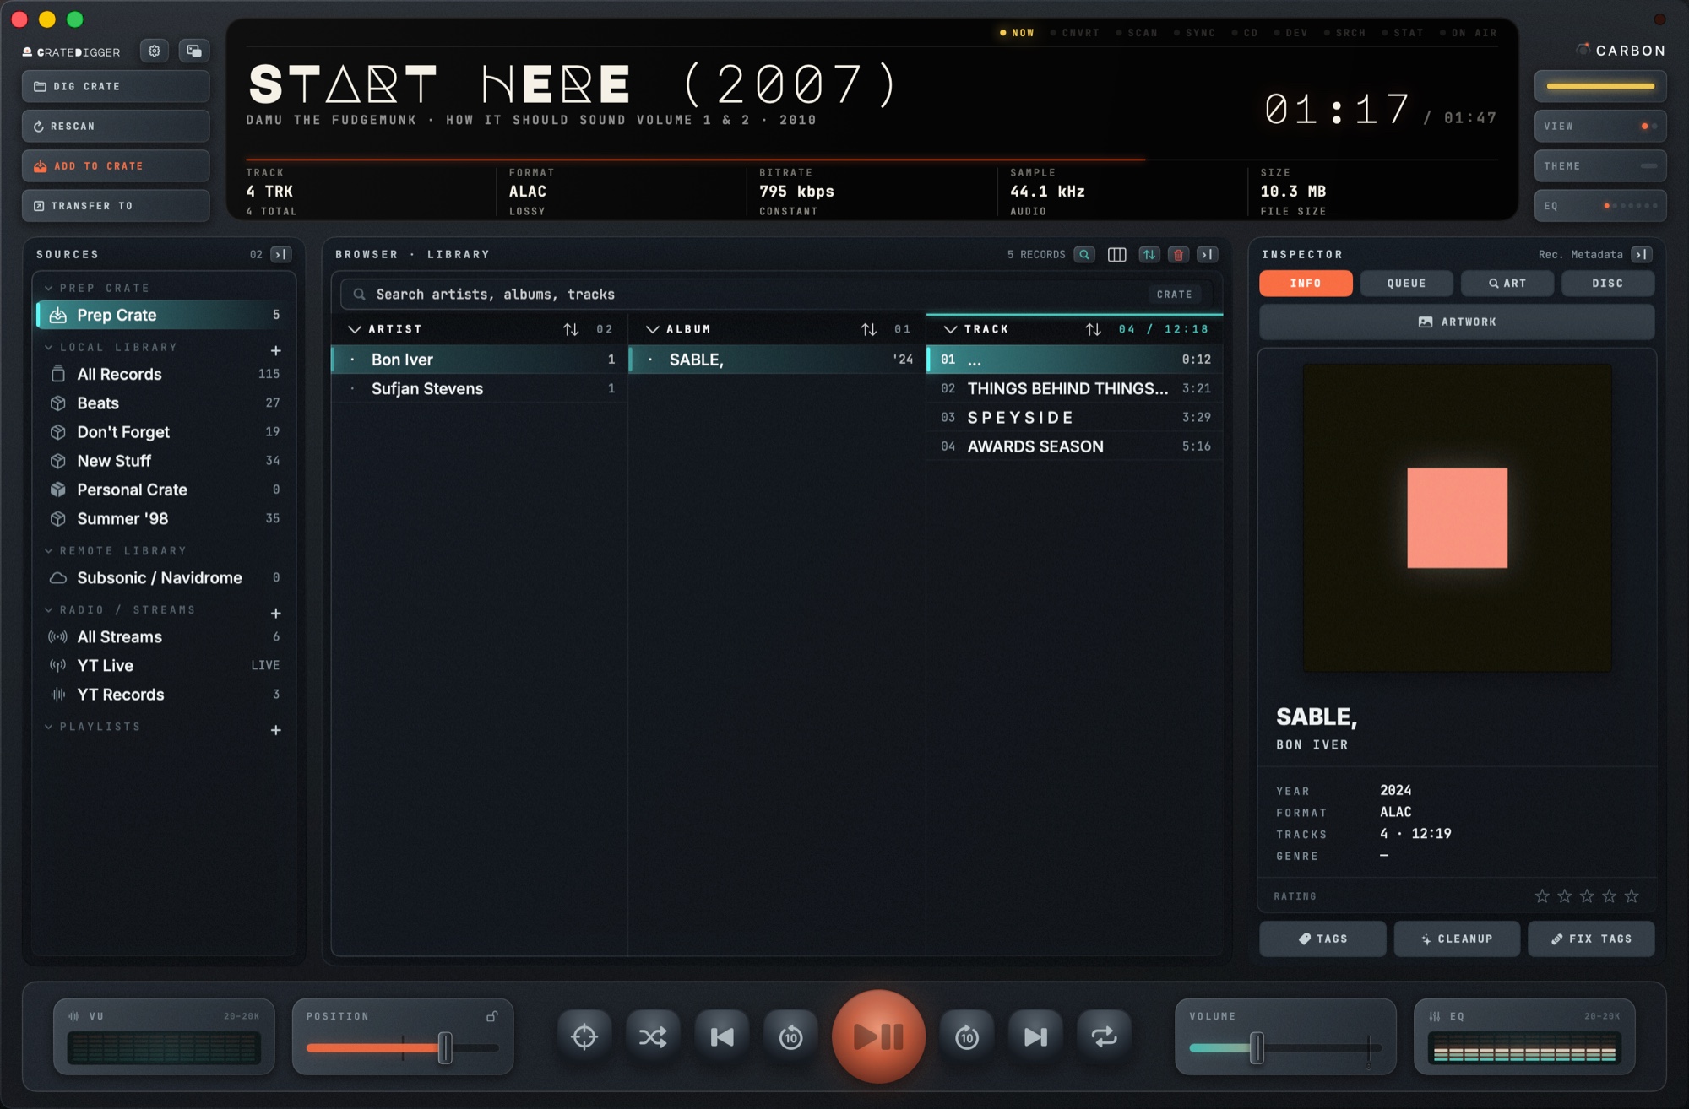Collapse the Prep Crate section
Screen dimensions: 1689x1109
[x=49, y=288]
